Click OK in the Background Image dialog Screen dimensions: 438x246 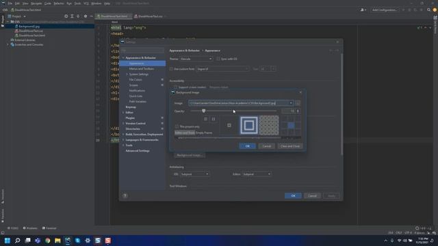(248, 146)
